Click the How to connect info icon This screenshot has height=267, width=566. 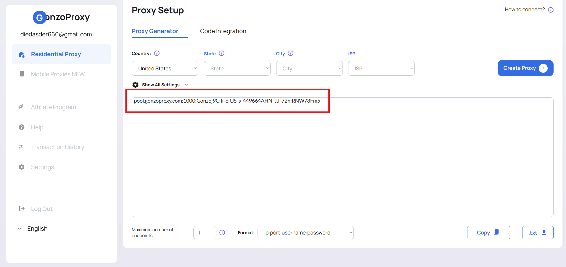(x=551, y=10)
